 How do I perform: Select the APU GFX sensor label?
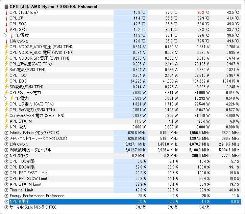click(x=18, y=30)
